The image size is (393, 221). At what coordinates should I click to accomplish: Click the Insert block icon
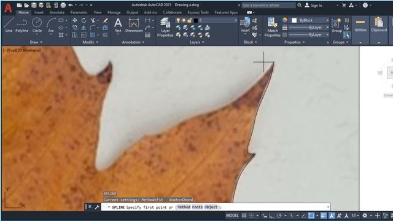click(x=245, y=25)
